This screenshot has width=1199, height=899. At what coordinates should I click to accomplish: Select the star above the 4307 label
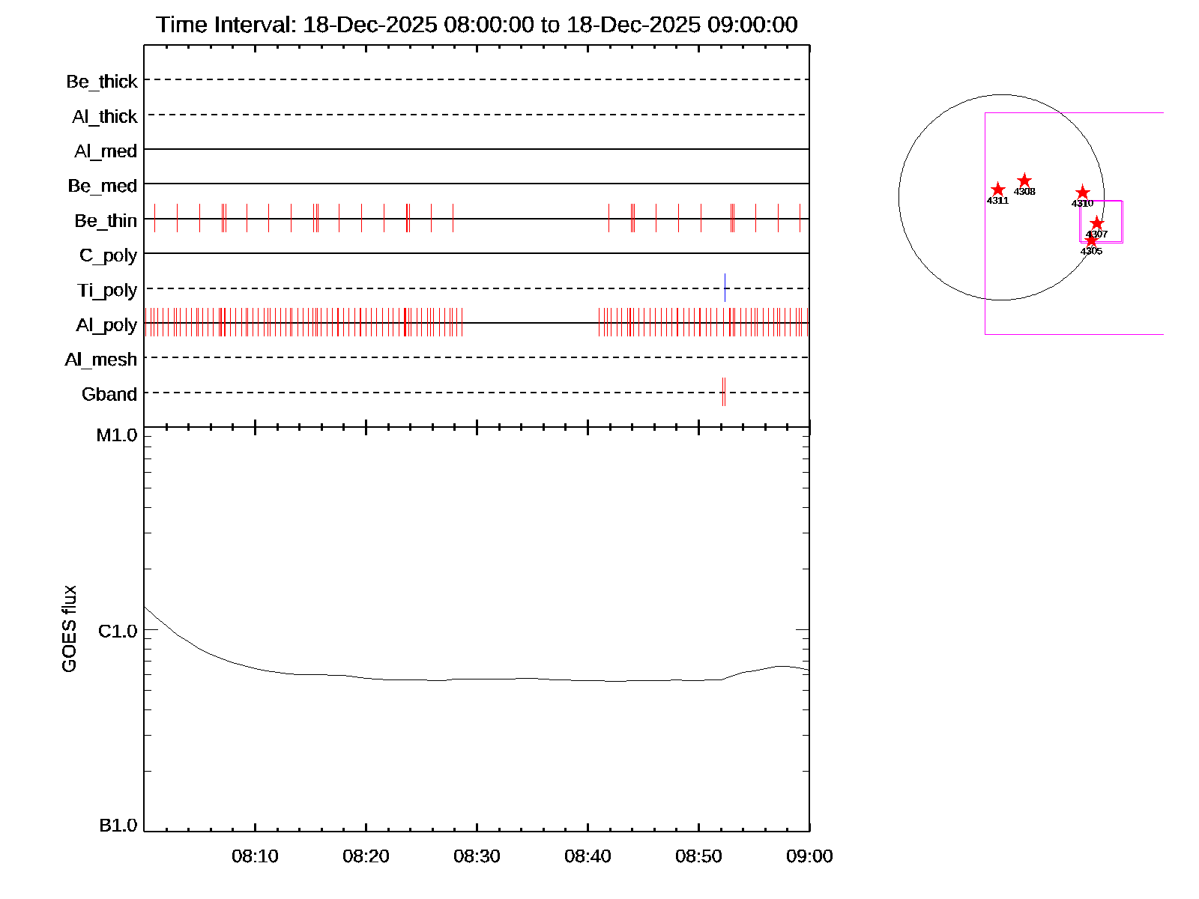pos(1096,223)
